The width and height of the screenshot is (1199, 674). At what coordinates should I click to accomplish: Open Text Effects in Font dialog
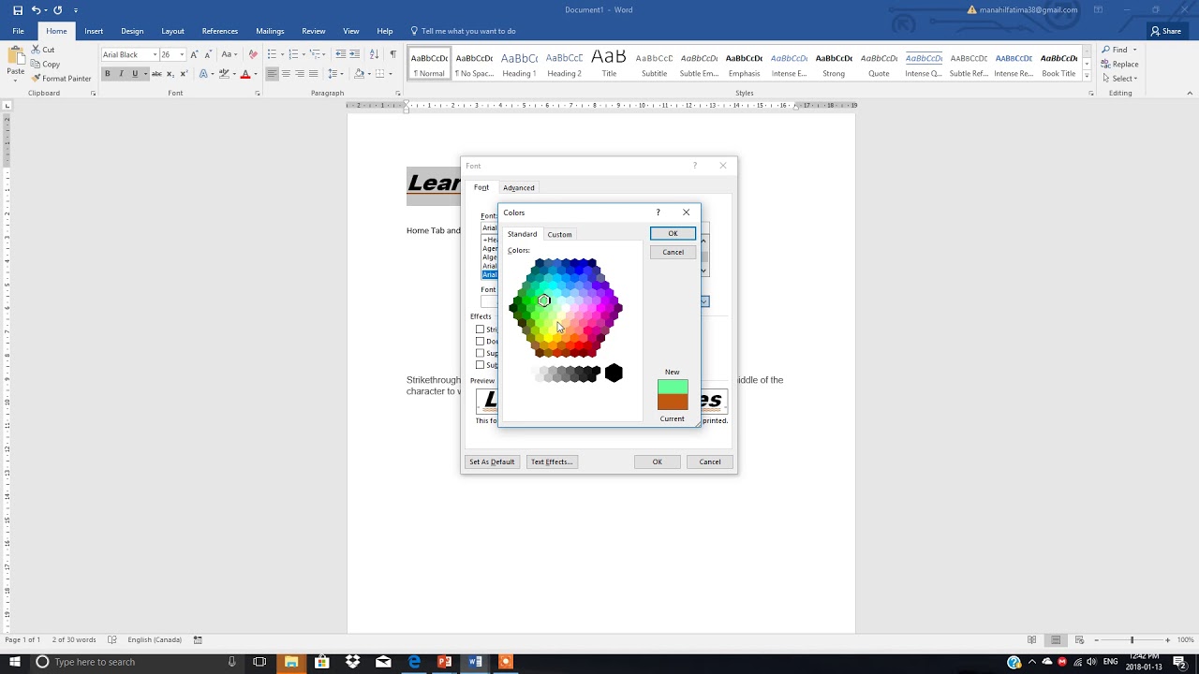point(551,462)
